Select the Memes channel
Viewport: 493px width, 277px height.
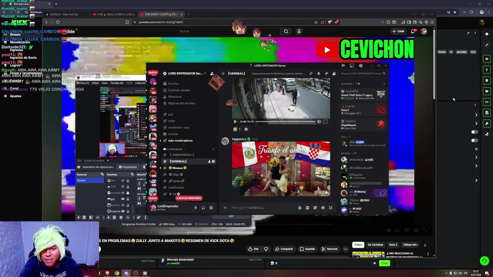click(x=178, y=168)
